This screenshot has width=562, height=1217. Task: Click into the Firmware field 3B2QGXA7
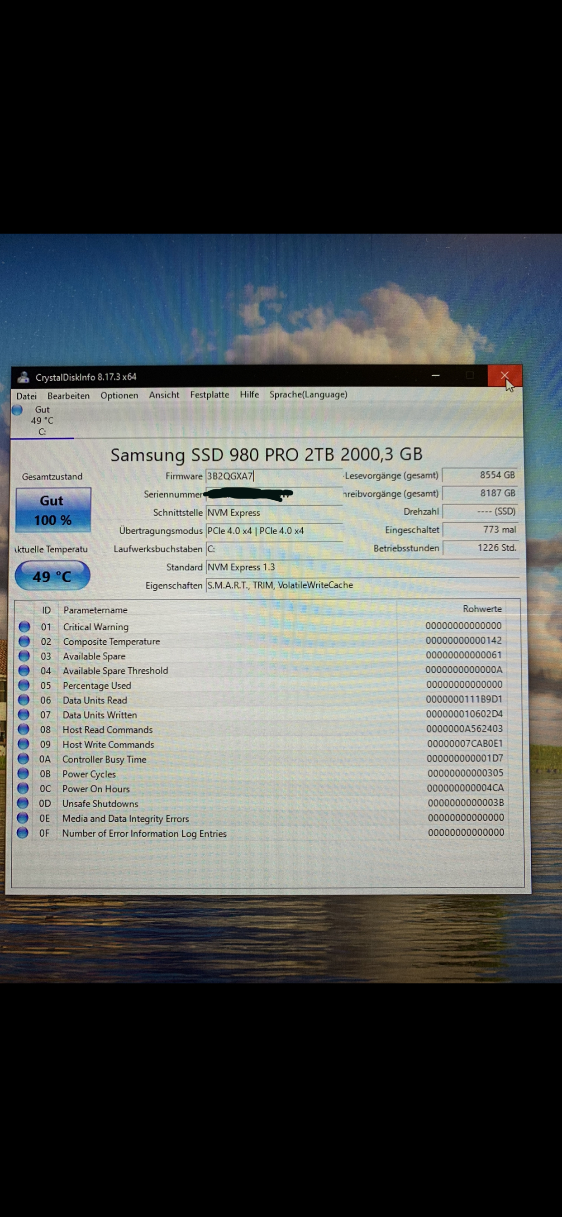[x=274, y=476]
